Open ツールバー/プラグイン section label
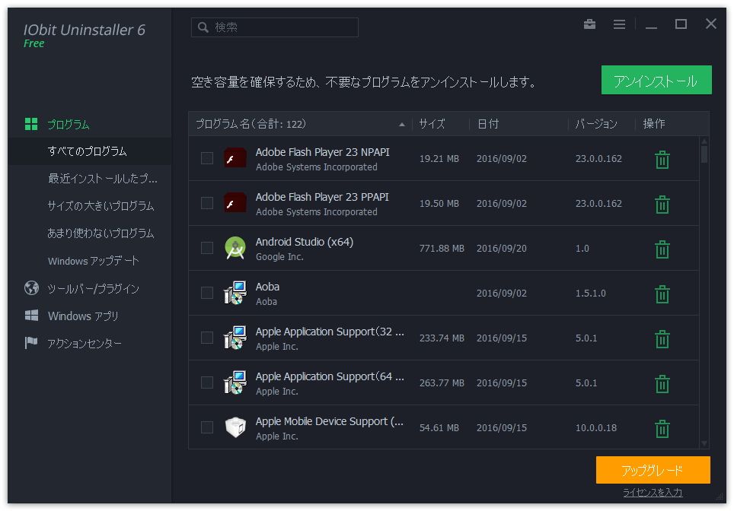The image size is (734, 511). coord(93,289)
